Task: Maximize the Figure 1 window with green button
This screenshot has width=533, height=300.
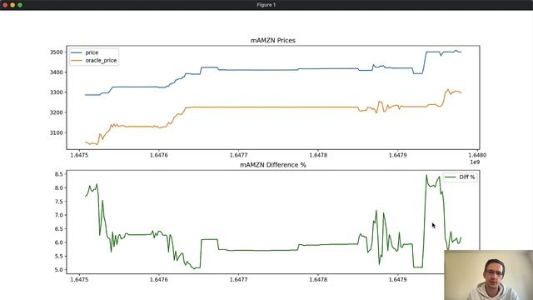Action: pyautogui.click(x=20, y=5)
